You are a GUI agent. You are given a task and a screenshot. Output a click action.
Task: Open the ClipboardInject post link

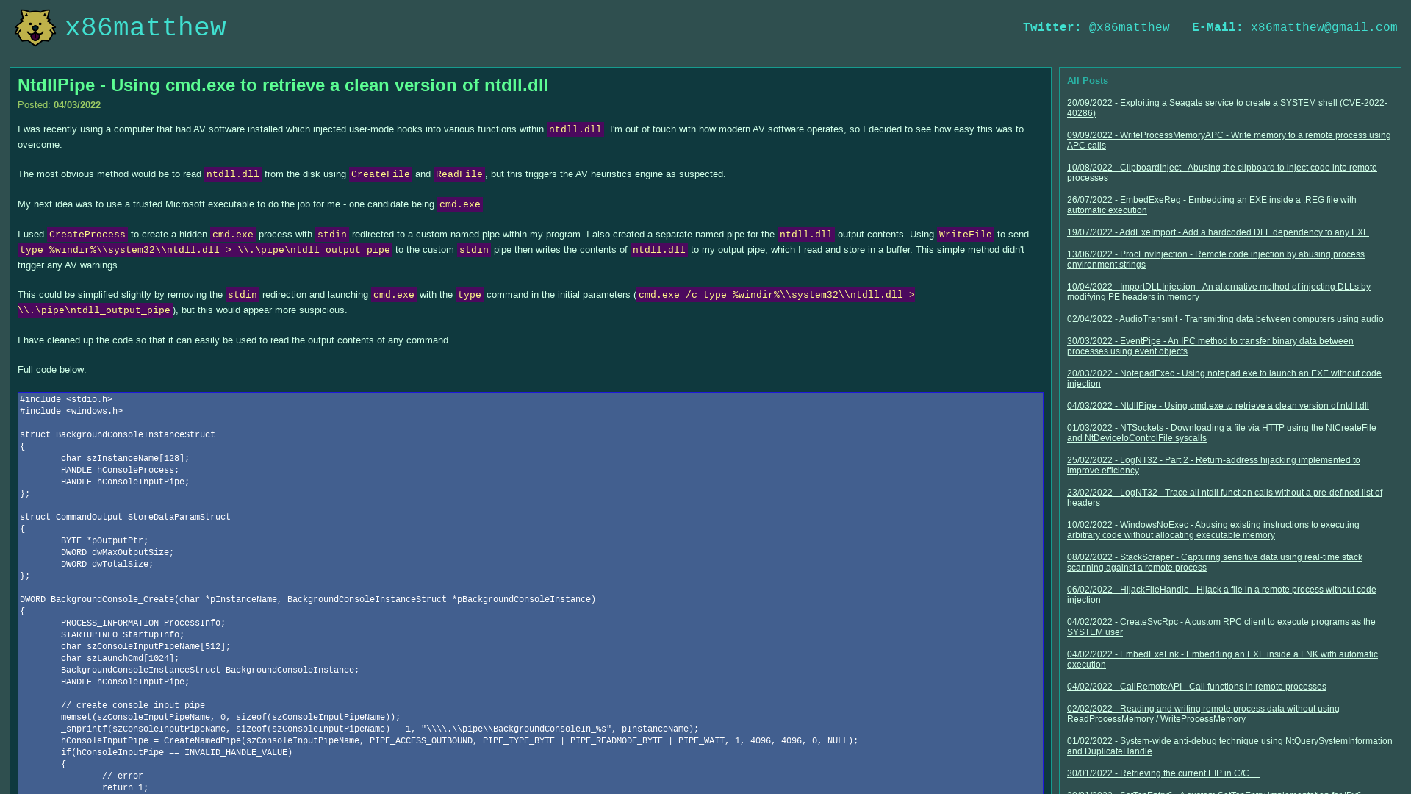pos(1222,173)
